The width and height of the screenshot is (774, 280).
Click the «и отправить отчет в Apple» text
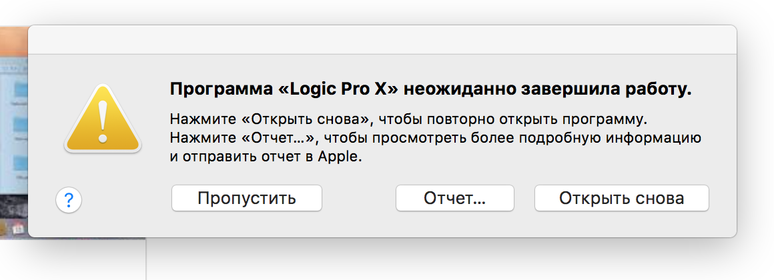[265, 158]
